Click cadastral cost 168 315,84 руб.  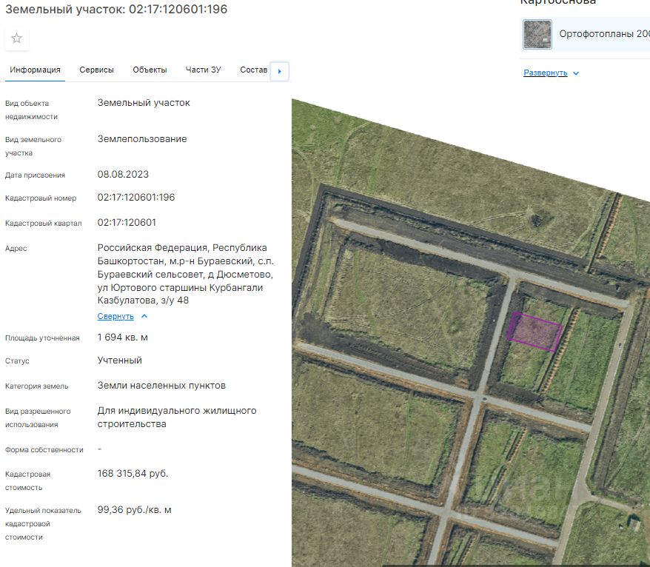(x=133, y=474)
